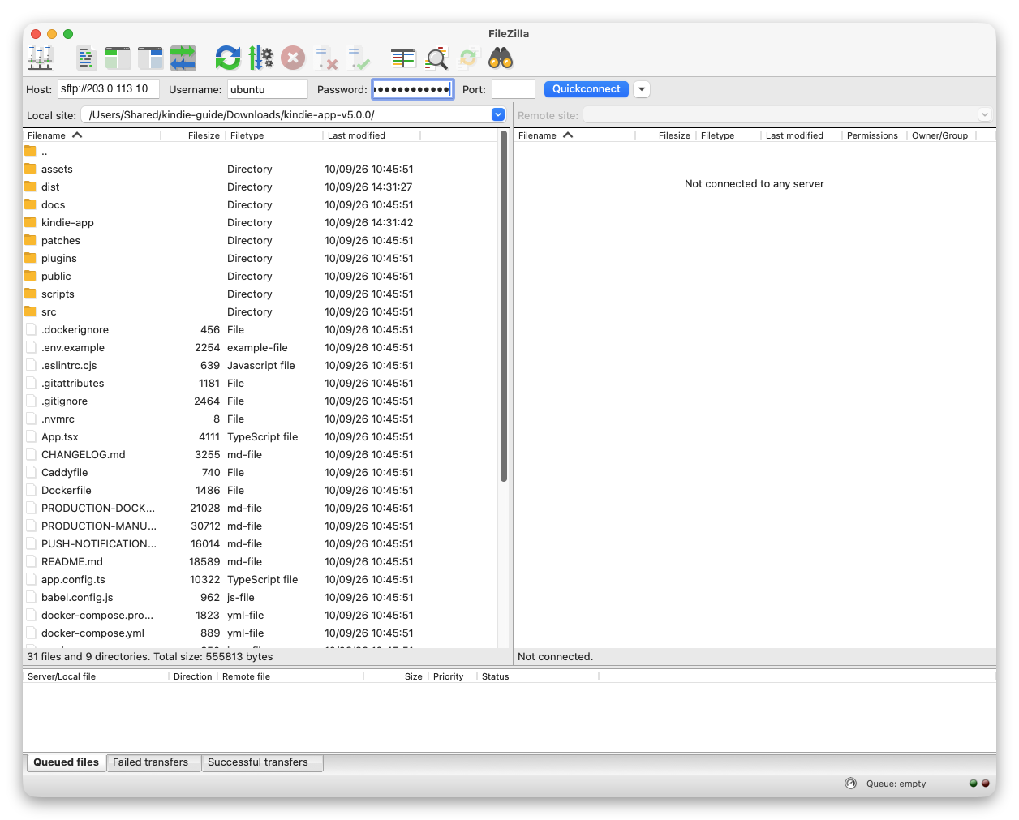Toggle message log display icon

click(86, 58)
